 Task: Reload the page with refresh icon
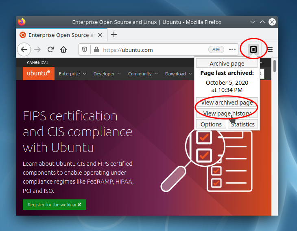(x=50, y=49)
